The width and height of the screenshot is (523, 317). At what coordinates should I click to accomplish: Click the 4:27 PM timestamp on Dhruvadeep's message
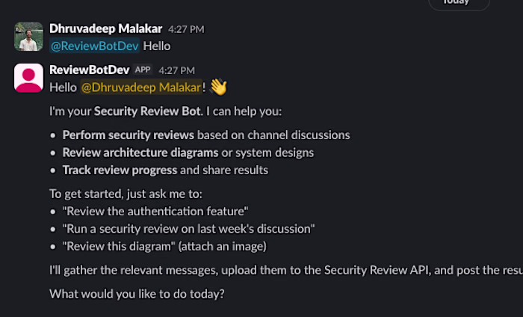[186, 29]
